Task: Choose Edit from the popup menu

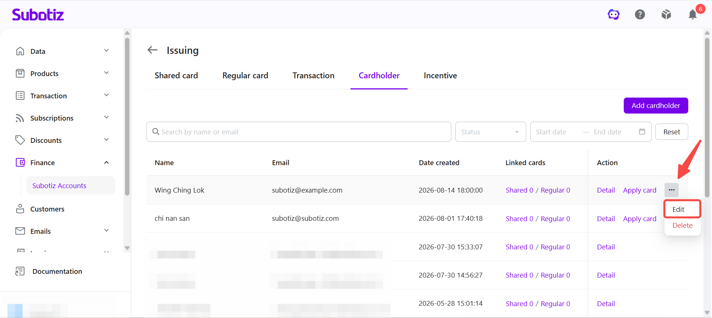Action: pos(682,209)
